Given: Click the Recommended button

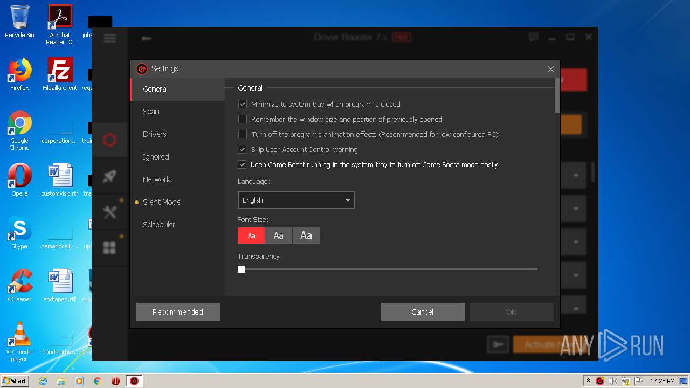Looking at the screenshot, I should (x=178, y=312).
